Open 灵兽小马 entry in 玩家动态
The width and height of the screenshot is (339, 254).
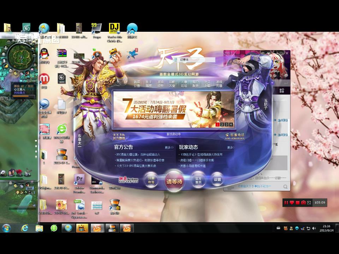[x=192, y=166]
